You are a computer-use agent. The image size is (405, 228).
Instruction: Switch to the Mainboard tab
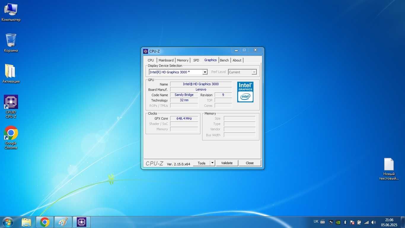[166, 60]
